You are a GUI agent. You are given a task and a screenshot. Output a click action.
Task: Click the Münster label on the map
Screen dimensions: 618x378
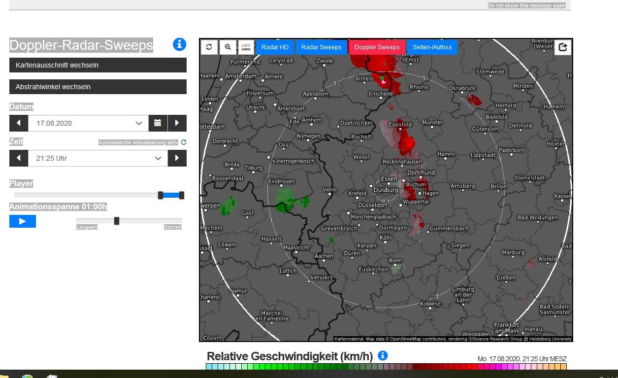click(x=432, y=122)
